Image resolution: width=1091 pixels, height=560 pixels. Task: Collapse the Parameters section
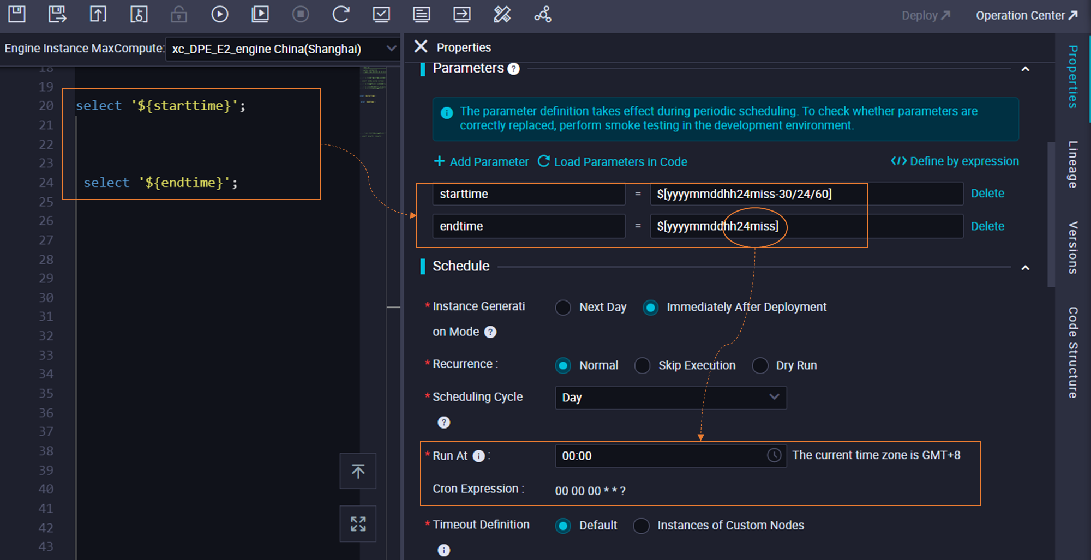(x=1025, y=69)
